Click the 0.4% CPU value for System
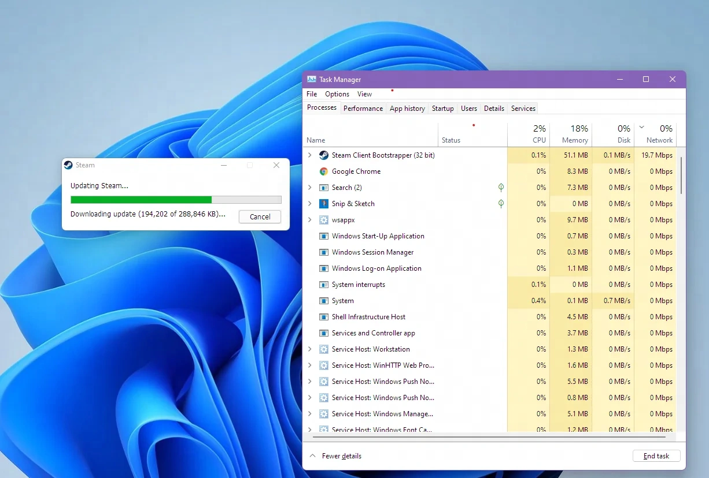The image size is (709, 478). [x=538, y=301]
